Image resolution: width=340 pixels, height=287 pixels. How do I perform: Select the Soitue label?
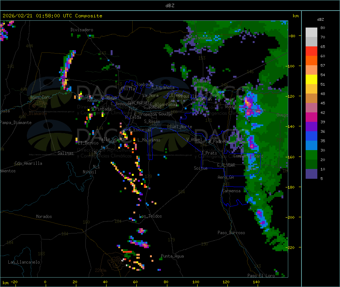pos(201,168)
